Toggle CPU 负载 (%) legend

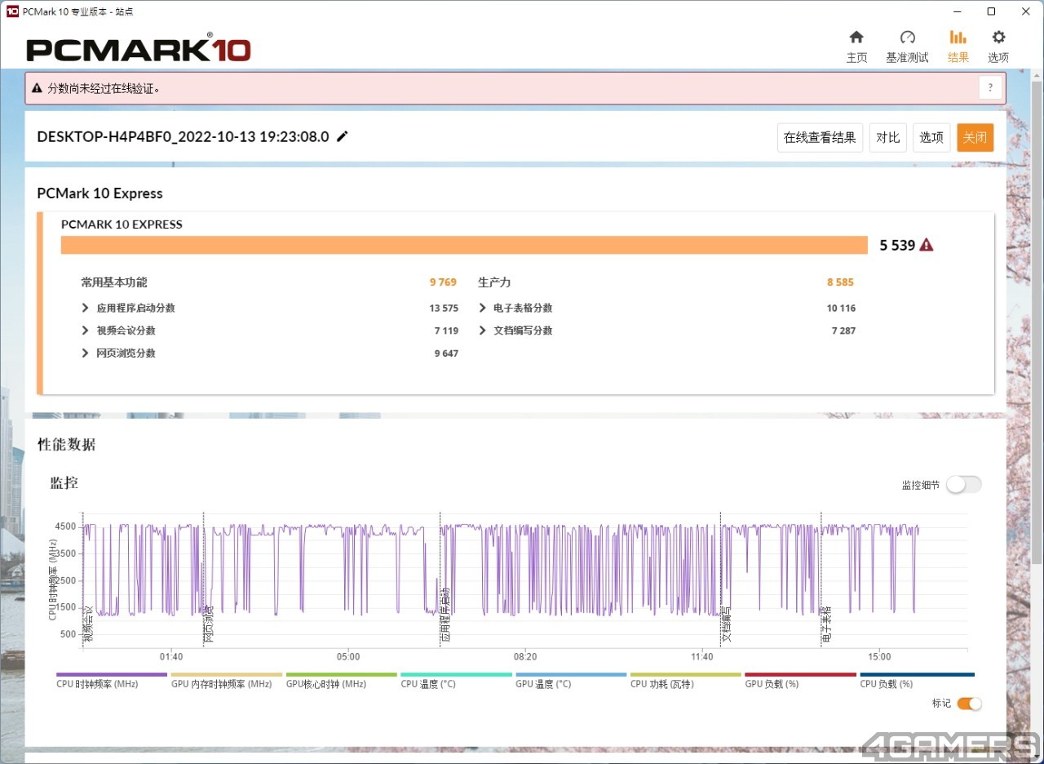pos(916,681)
